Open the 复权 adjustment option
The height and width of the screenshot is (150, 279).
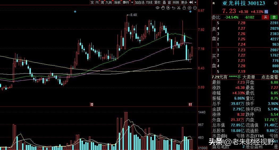point(158,2)
